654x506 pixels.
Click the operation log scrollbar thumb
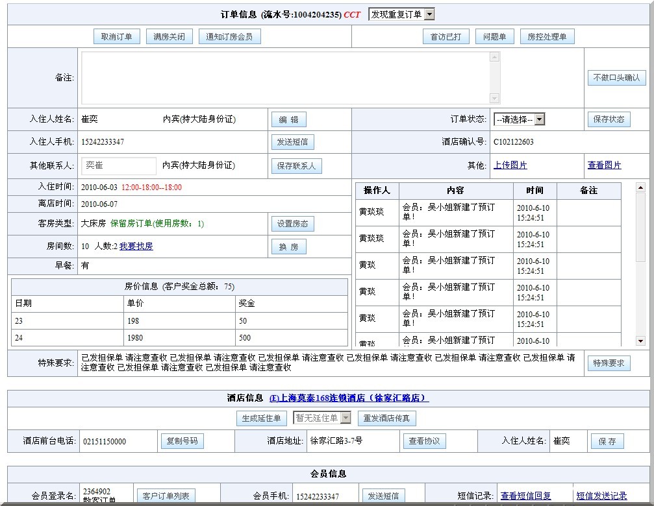click(640, 227)
